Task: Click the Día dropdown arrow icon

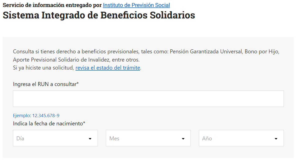Action: click(x=90, y=139)
